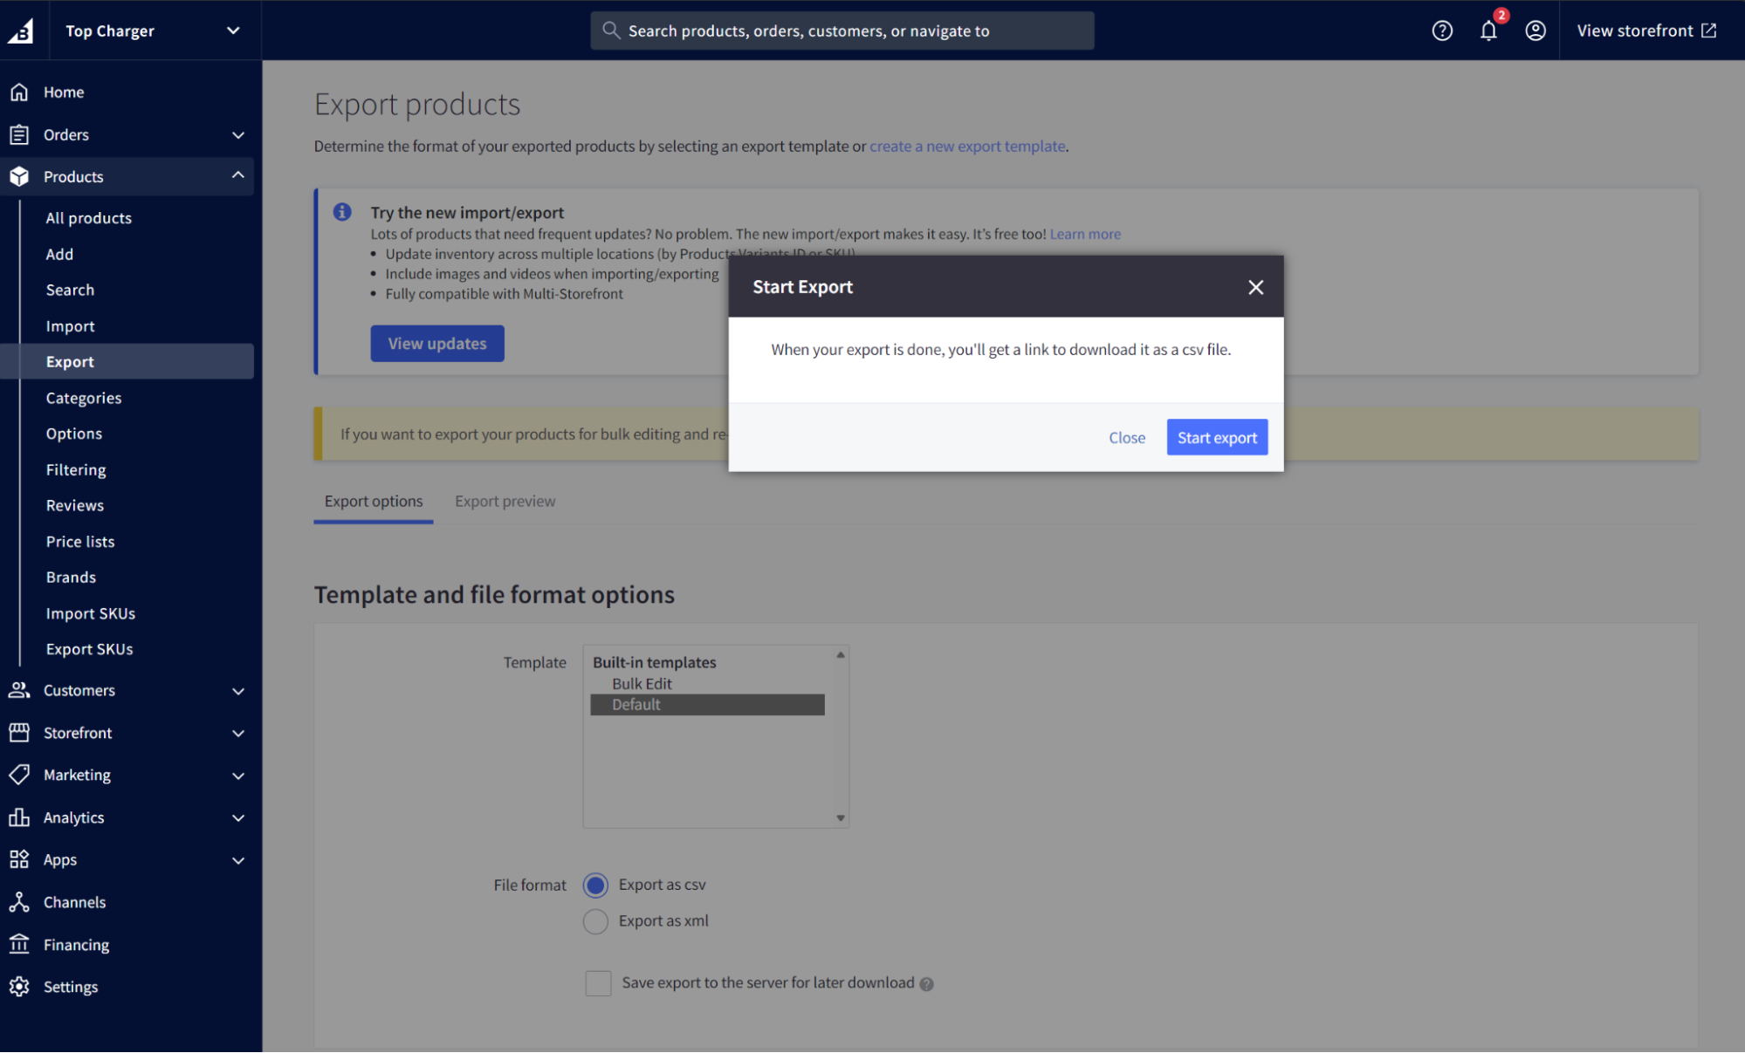Image resolution: width=1745 pixels, height=1053 pixels.
Task: Keep Export as csv selected
Action: (x=594, y=885)
